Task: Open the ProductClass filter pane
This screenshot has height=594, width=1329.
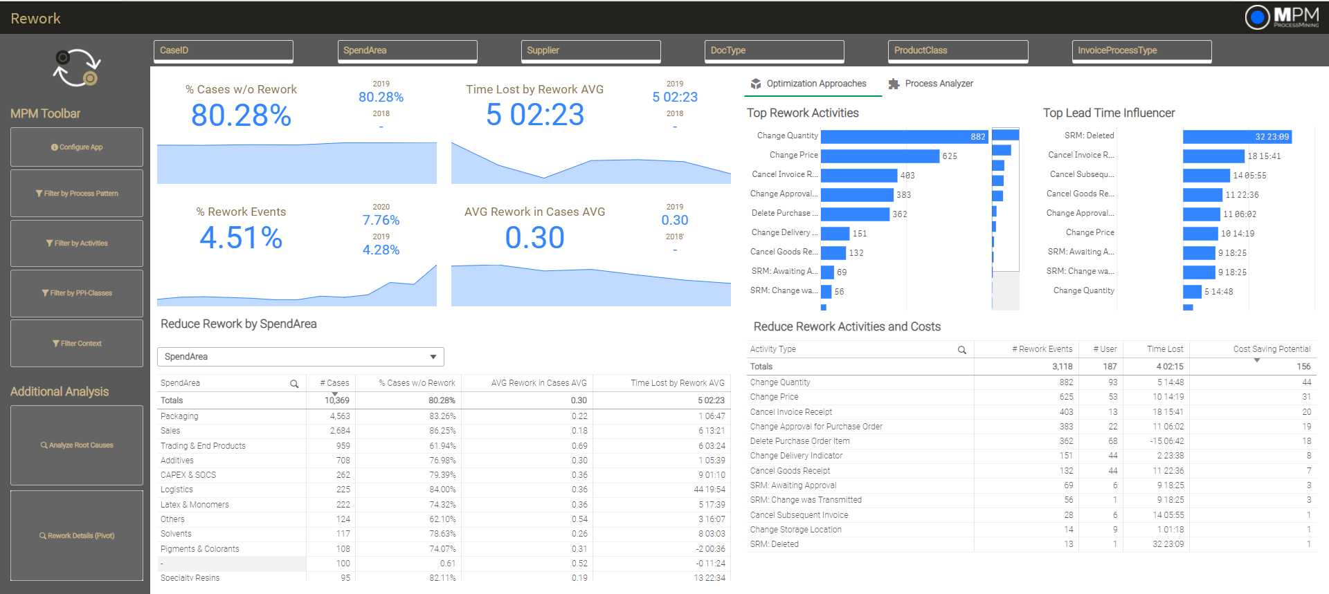Action: pos(958,50)
